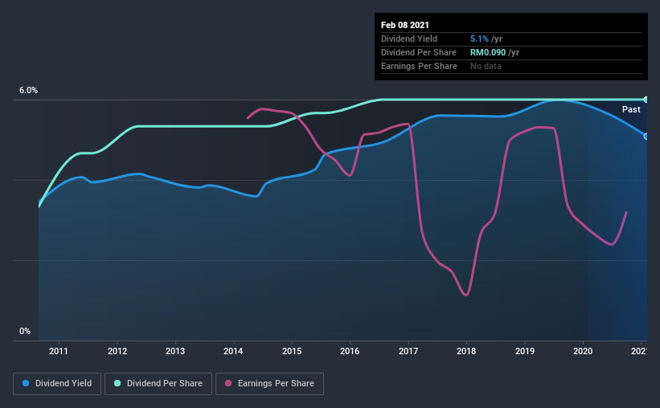Click the pink Earnings Per Share legend dot
Image resolution: width=660 pixels, height=408 pixels.
point(228,383)
